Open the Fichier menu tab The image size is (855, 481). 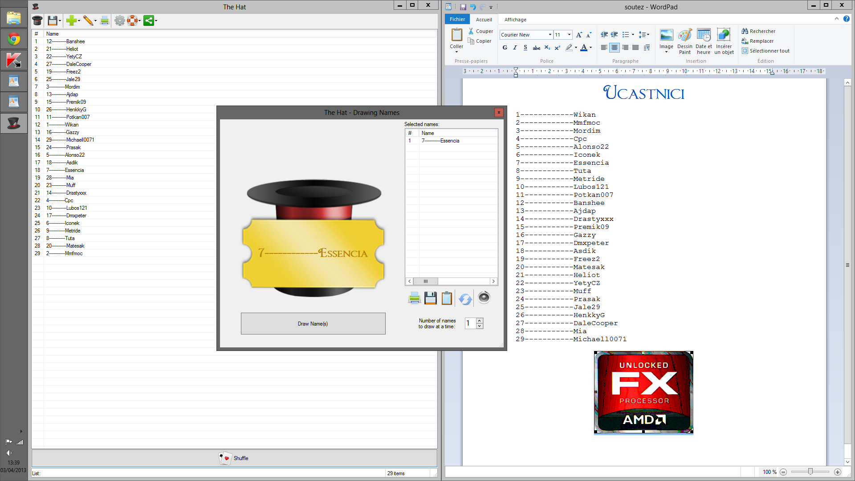coord(457,19)
